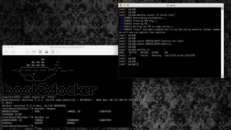Click the URL column header

tap(166, 53)
